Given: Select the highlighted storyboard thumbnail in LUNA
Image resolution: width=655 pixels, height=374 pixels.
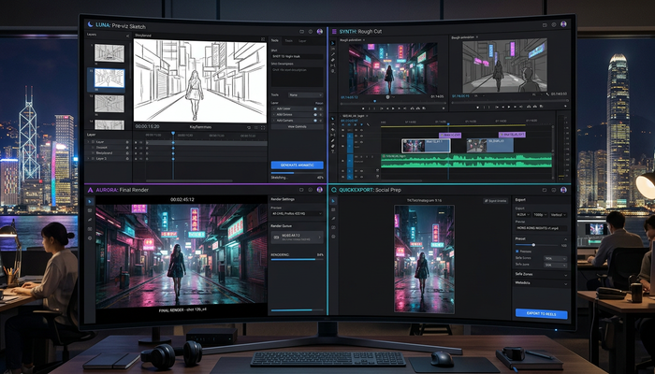Looking at the screenshot, I should (x=109, y=78).
